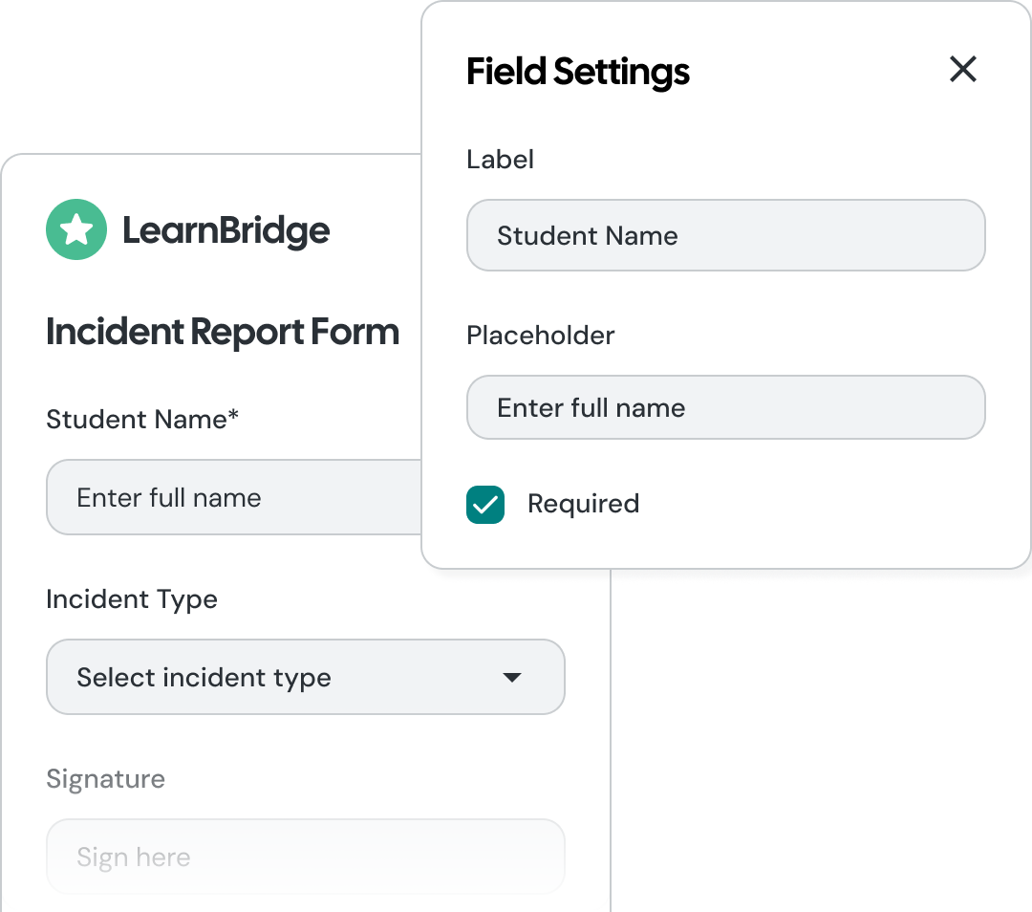The image size is (1032, 912).
Task: Click the LearnBridge star logo icon
Action: point(76,229)
